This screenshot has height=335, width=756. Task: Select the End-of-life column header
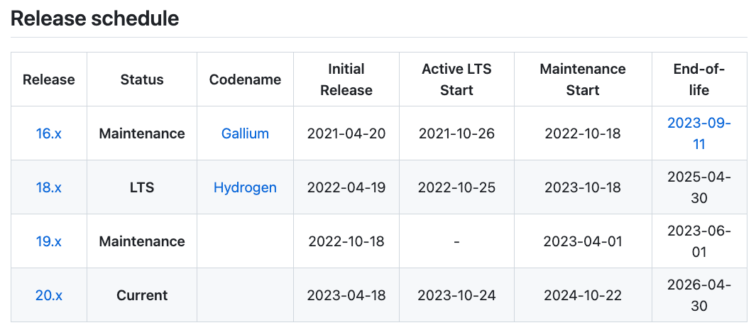pyautogui.click(x=699, y=79)
